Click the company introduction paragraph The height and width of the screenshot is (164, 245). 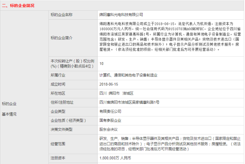pyautogui.click(x=170, y=37)
